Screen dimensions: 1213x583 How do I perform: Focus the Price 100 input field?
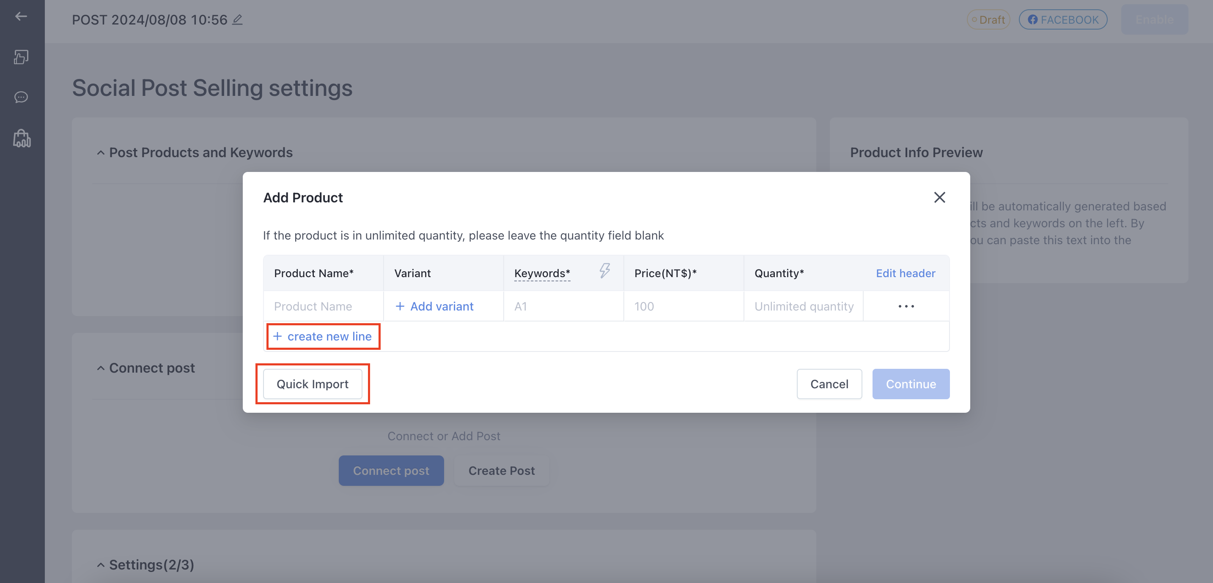point(684,306)
